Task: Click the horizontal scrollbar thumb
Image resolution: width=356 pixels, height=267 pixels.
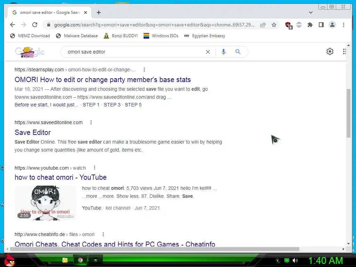Action: (155, 249)
